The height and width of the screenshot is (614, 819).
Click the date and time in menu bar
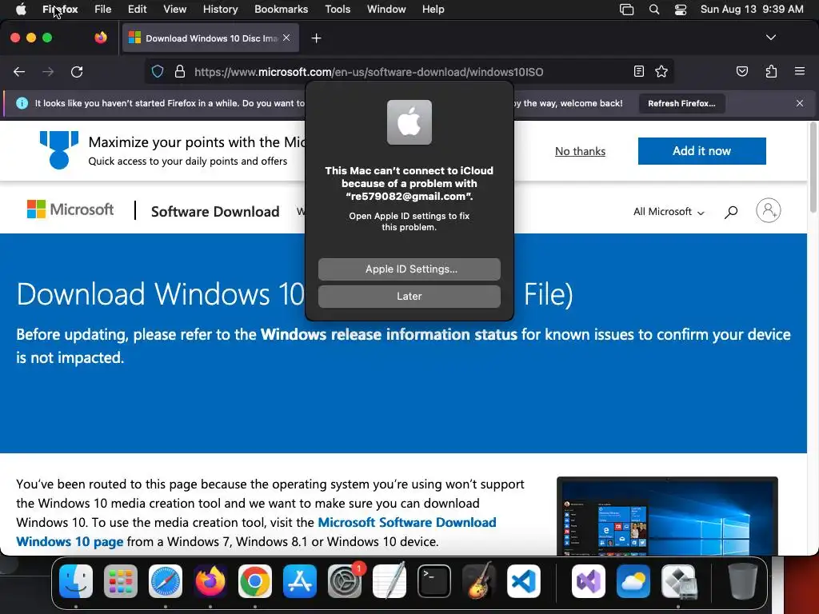point(752,10)
